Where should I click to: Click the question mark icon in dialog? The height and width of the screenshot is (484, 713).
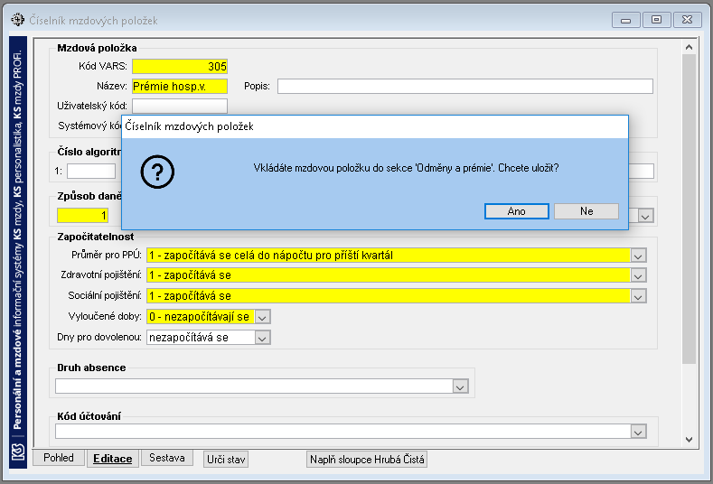point(157,172)
